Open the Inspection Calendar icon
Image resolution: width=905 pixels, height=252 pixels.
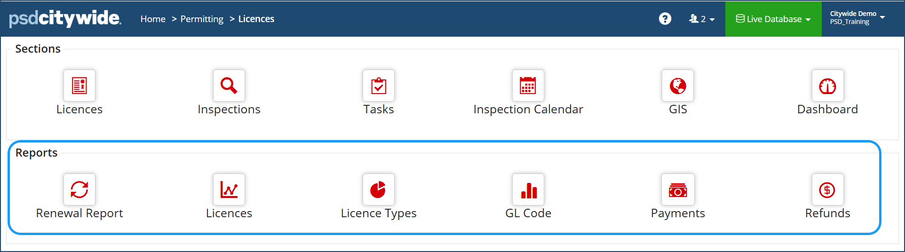point(528,86)
